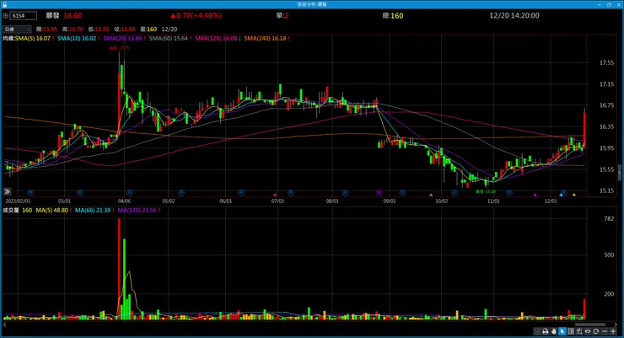Screen dimensions: 624x338
Task: Toggle the eye visibility icon
Action: [588, 331]
